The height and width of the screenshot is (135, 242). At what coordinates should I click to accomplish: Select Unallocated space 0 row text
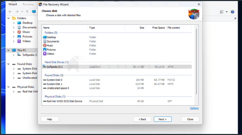coord(58,88)
